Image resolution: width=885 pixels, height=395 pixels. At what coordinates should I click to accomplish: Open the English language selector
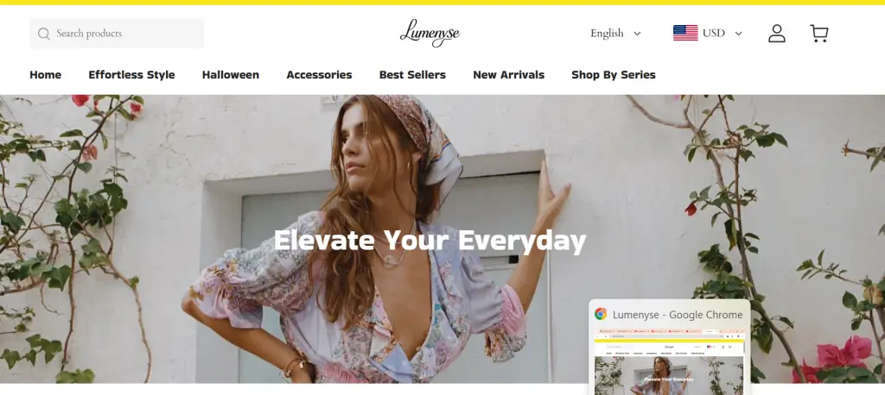coord(615,34)
